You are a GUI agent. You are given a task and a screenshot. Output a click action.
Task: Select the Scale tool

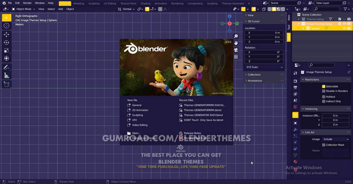click(x=7, y=50)
